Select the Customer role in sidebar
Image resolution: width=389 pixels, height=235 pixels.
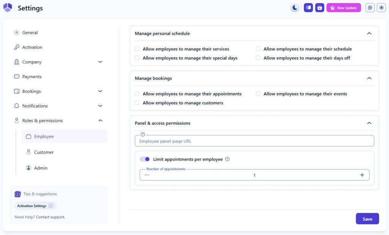(44, 152)
